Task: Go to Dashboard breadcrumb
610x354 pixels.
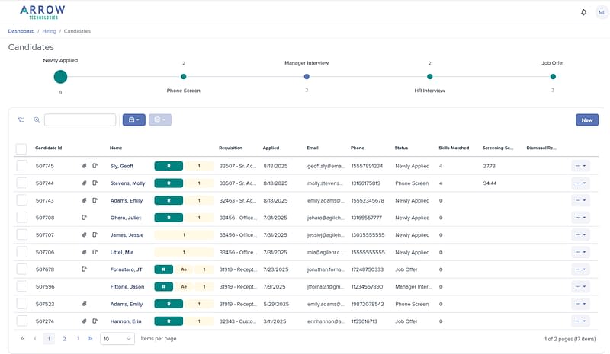Action: coord(21,31)
